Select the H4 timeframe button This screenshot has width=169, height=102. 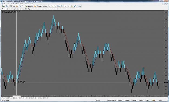point(48,9)
